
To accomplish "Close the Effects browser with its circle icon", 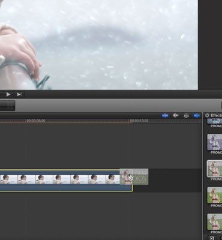I will coord(207,115).
